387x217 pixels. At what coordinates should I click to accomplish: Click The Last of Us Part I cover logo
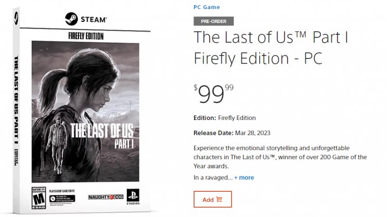(x=102, y=136)
